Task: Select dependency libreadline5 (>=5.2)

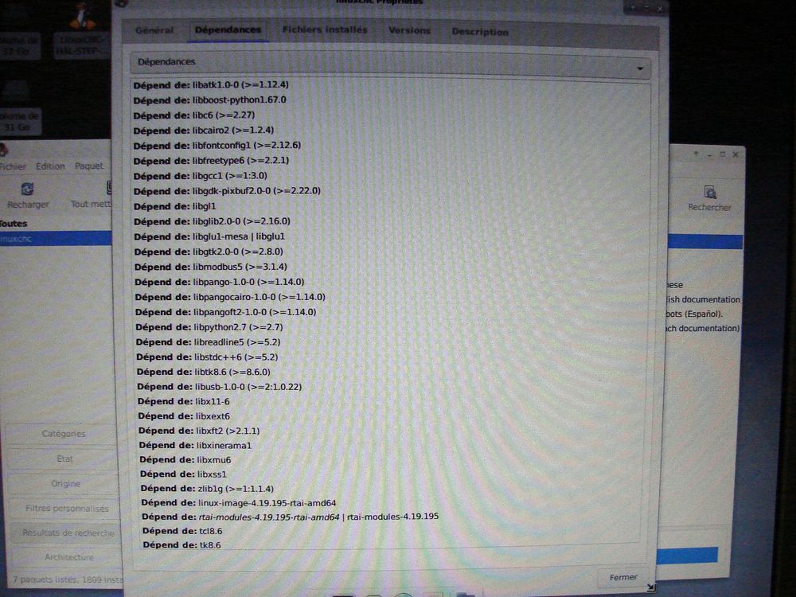Action: [x=208, y=342]
